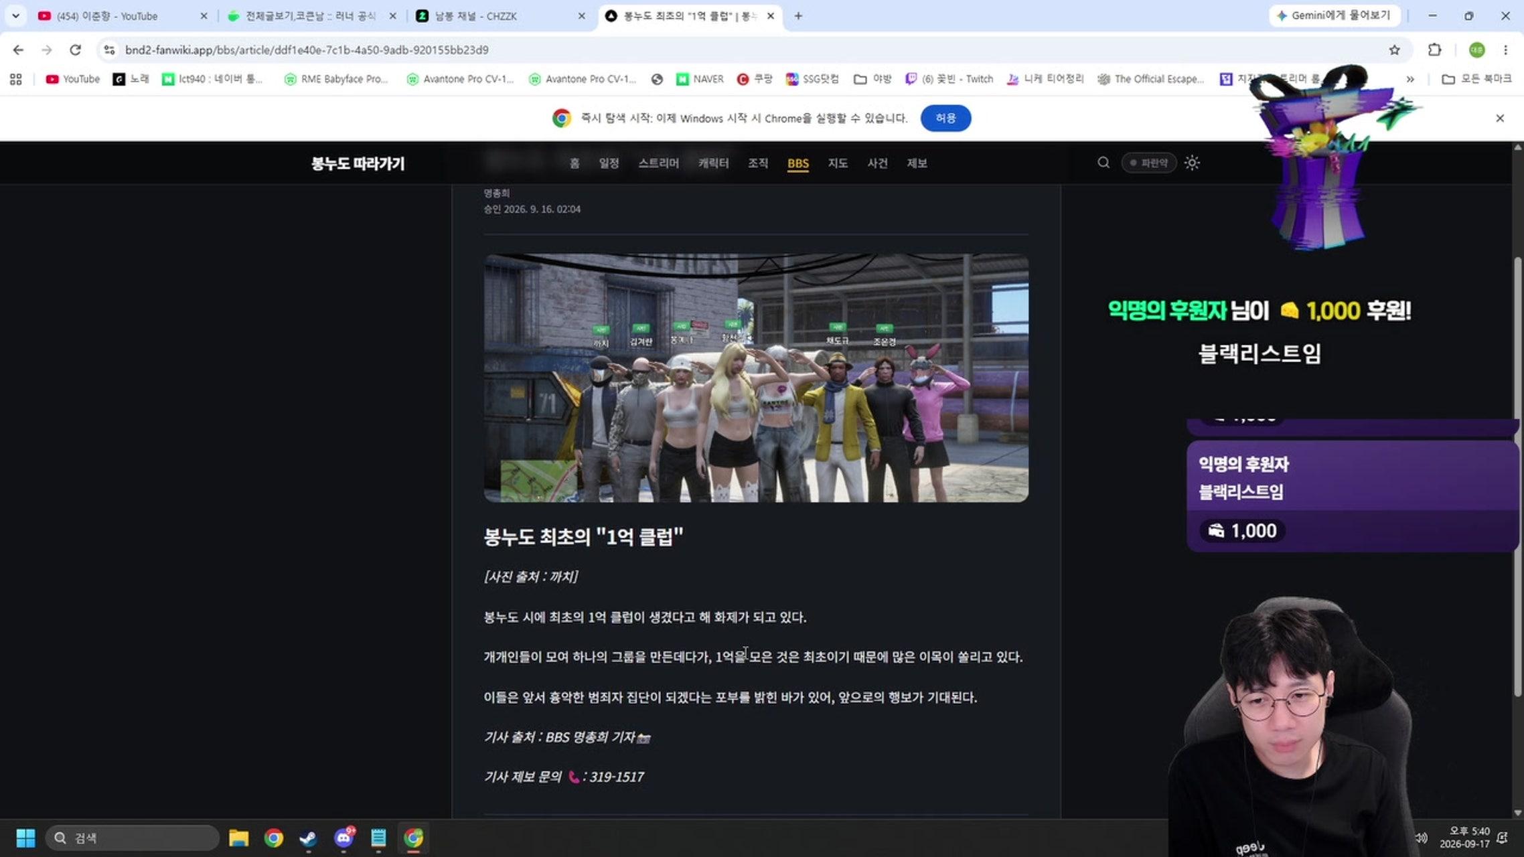Click the site info icon in address bar

(109, 50)
